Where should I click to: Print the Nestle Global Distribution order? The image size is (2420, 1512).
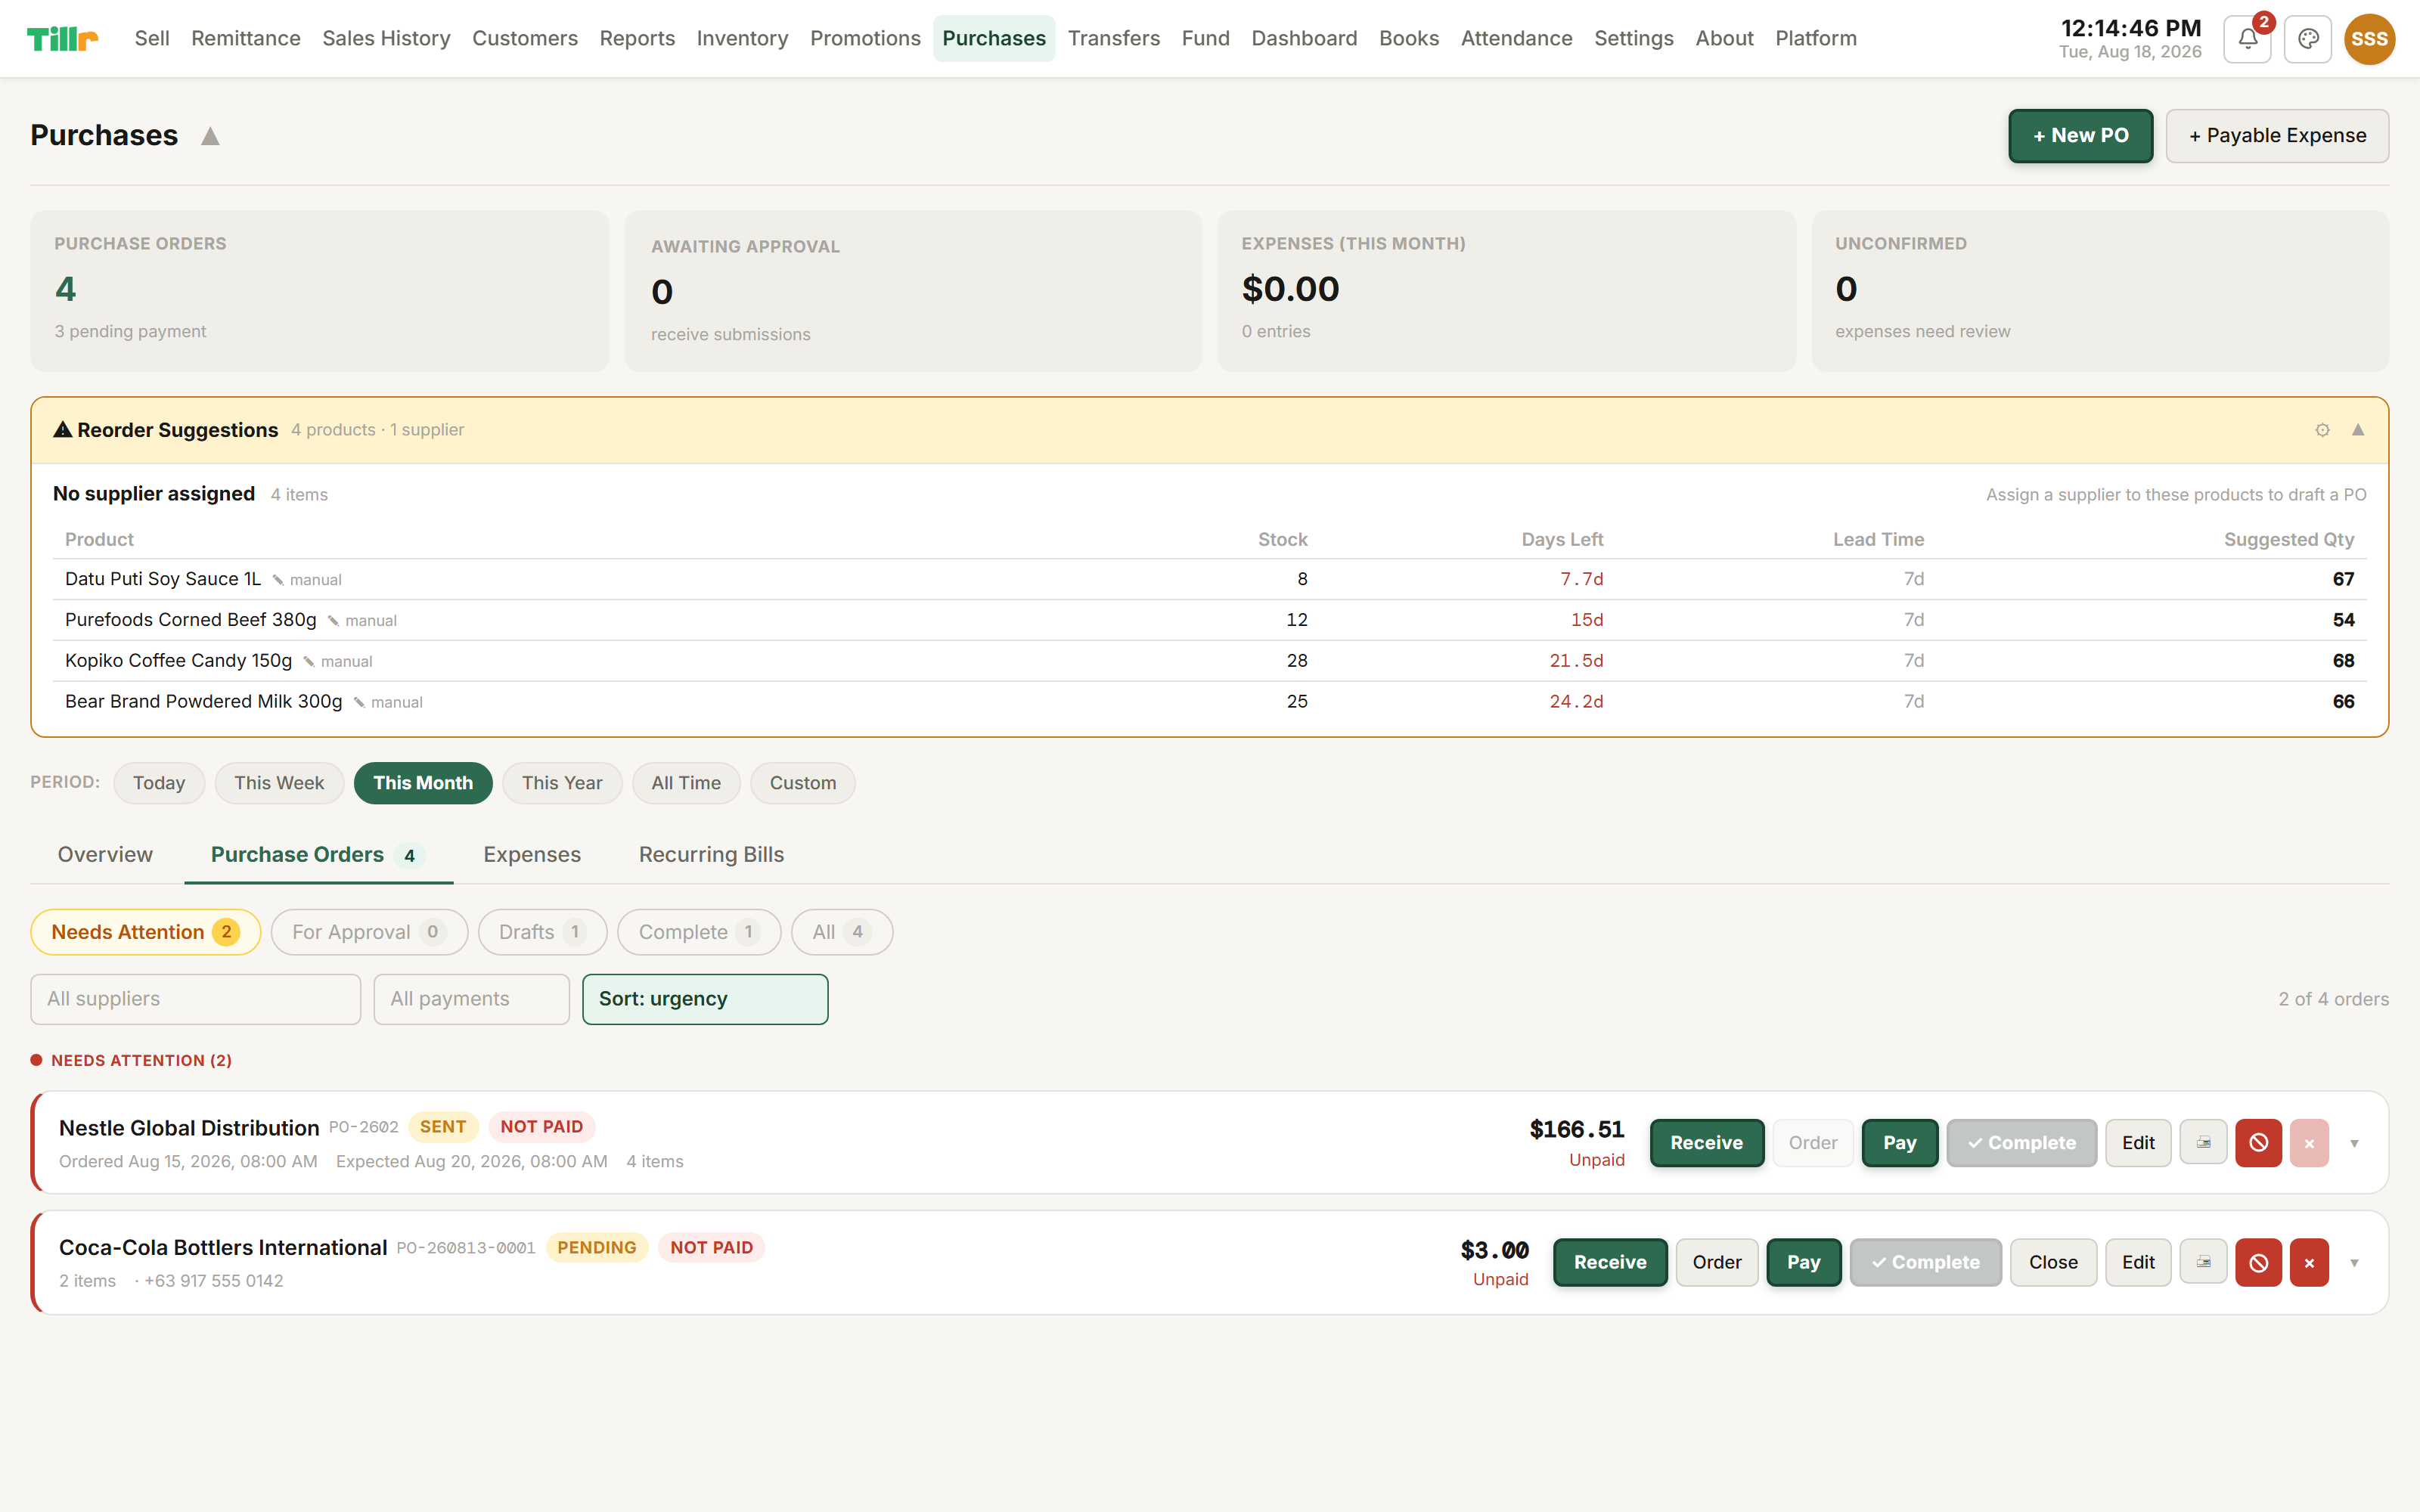(2203, 1142)
